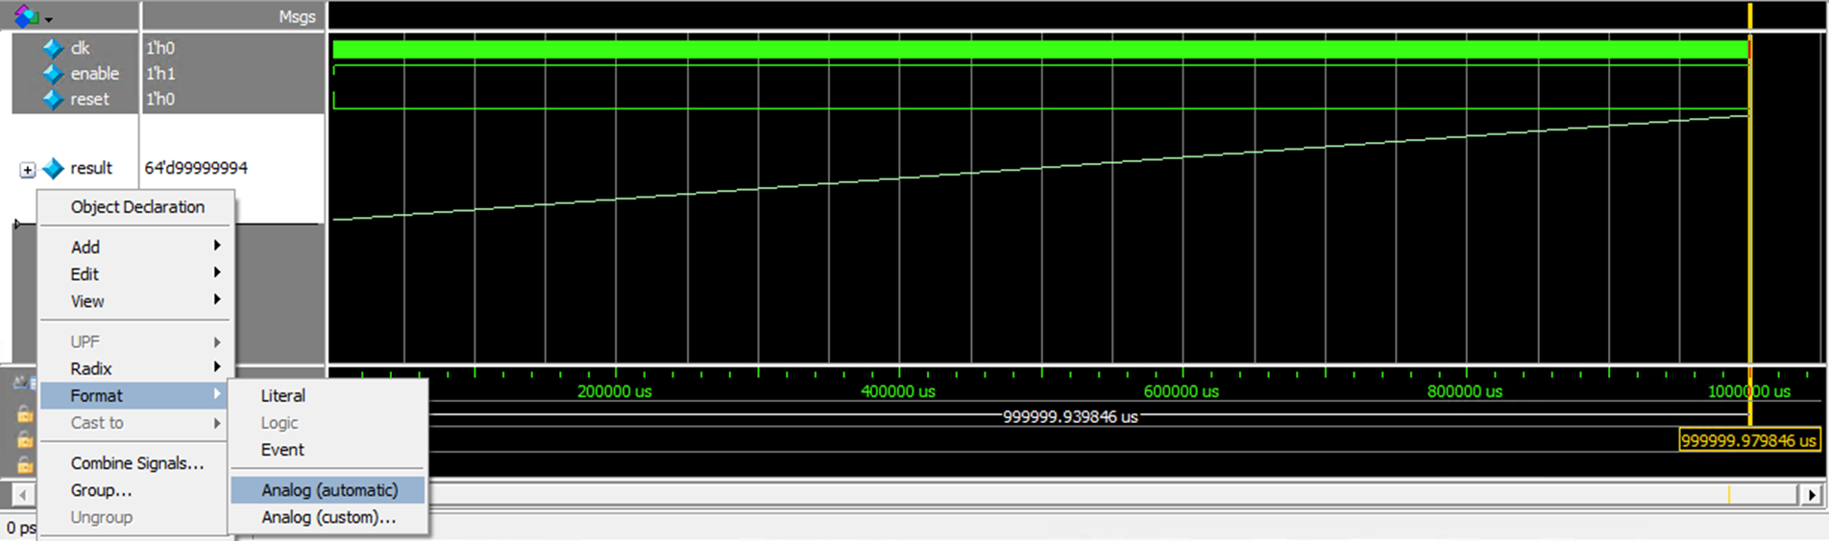Click the horizontal scrollbar track under waveform
Viewport: 1829px width, 541px height.
[1057, 495]
